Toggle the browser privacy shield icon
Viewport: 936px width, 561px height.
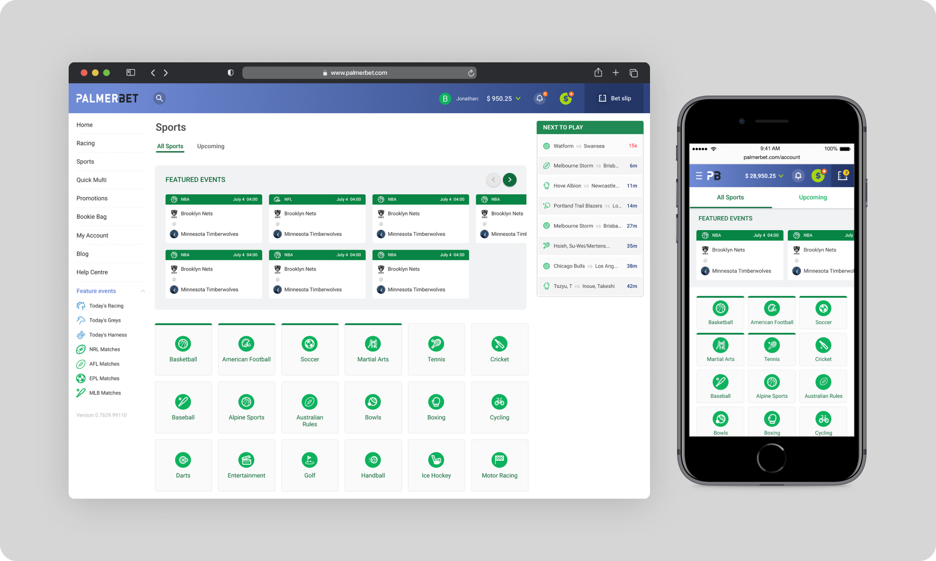point(230,73)
